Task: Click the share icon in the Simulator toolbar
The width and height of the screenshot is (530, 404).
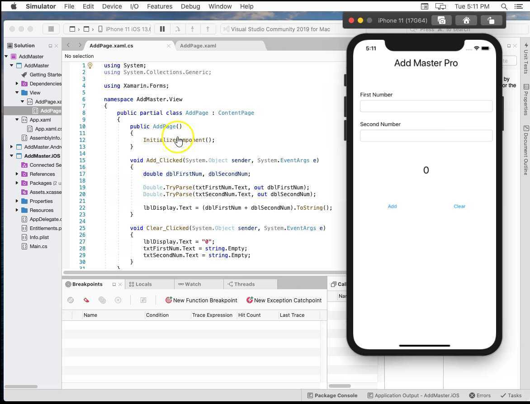Action: point(491,20)
